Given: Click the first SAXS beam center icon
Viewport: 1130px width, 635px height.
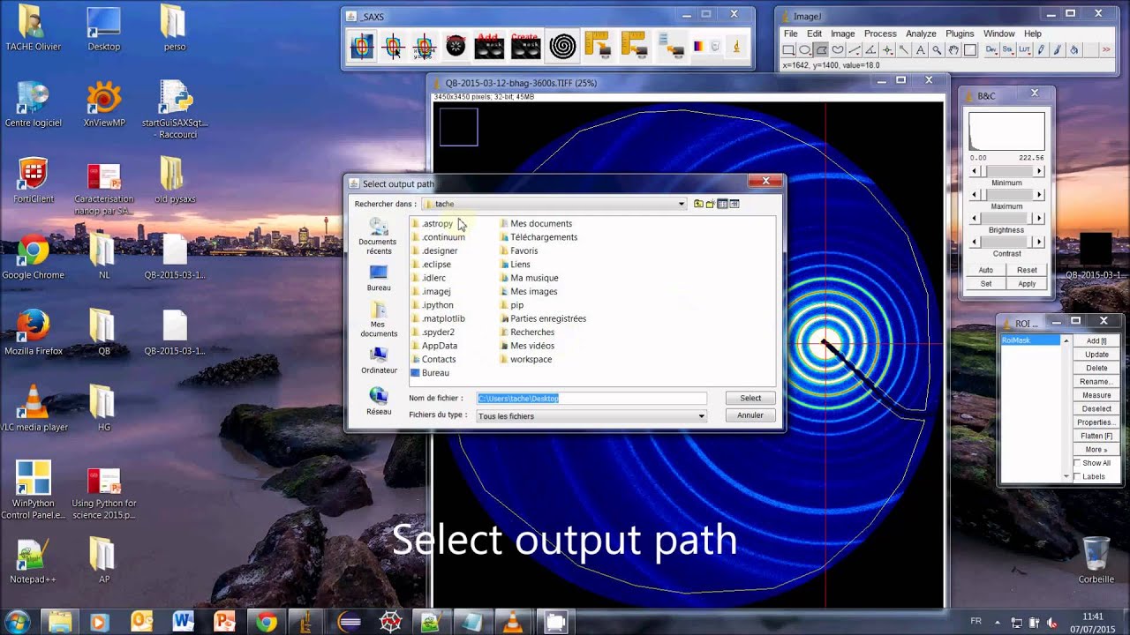Looking at the screenshot, I should point(362,46).
